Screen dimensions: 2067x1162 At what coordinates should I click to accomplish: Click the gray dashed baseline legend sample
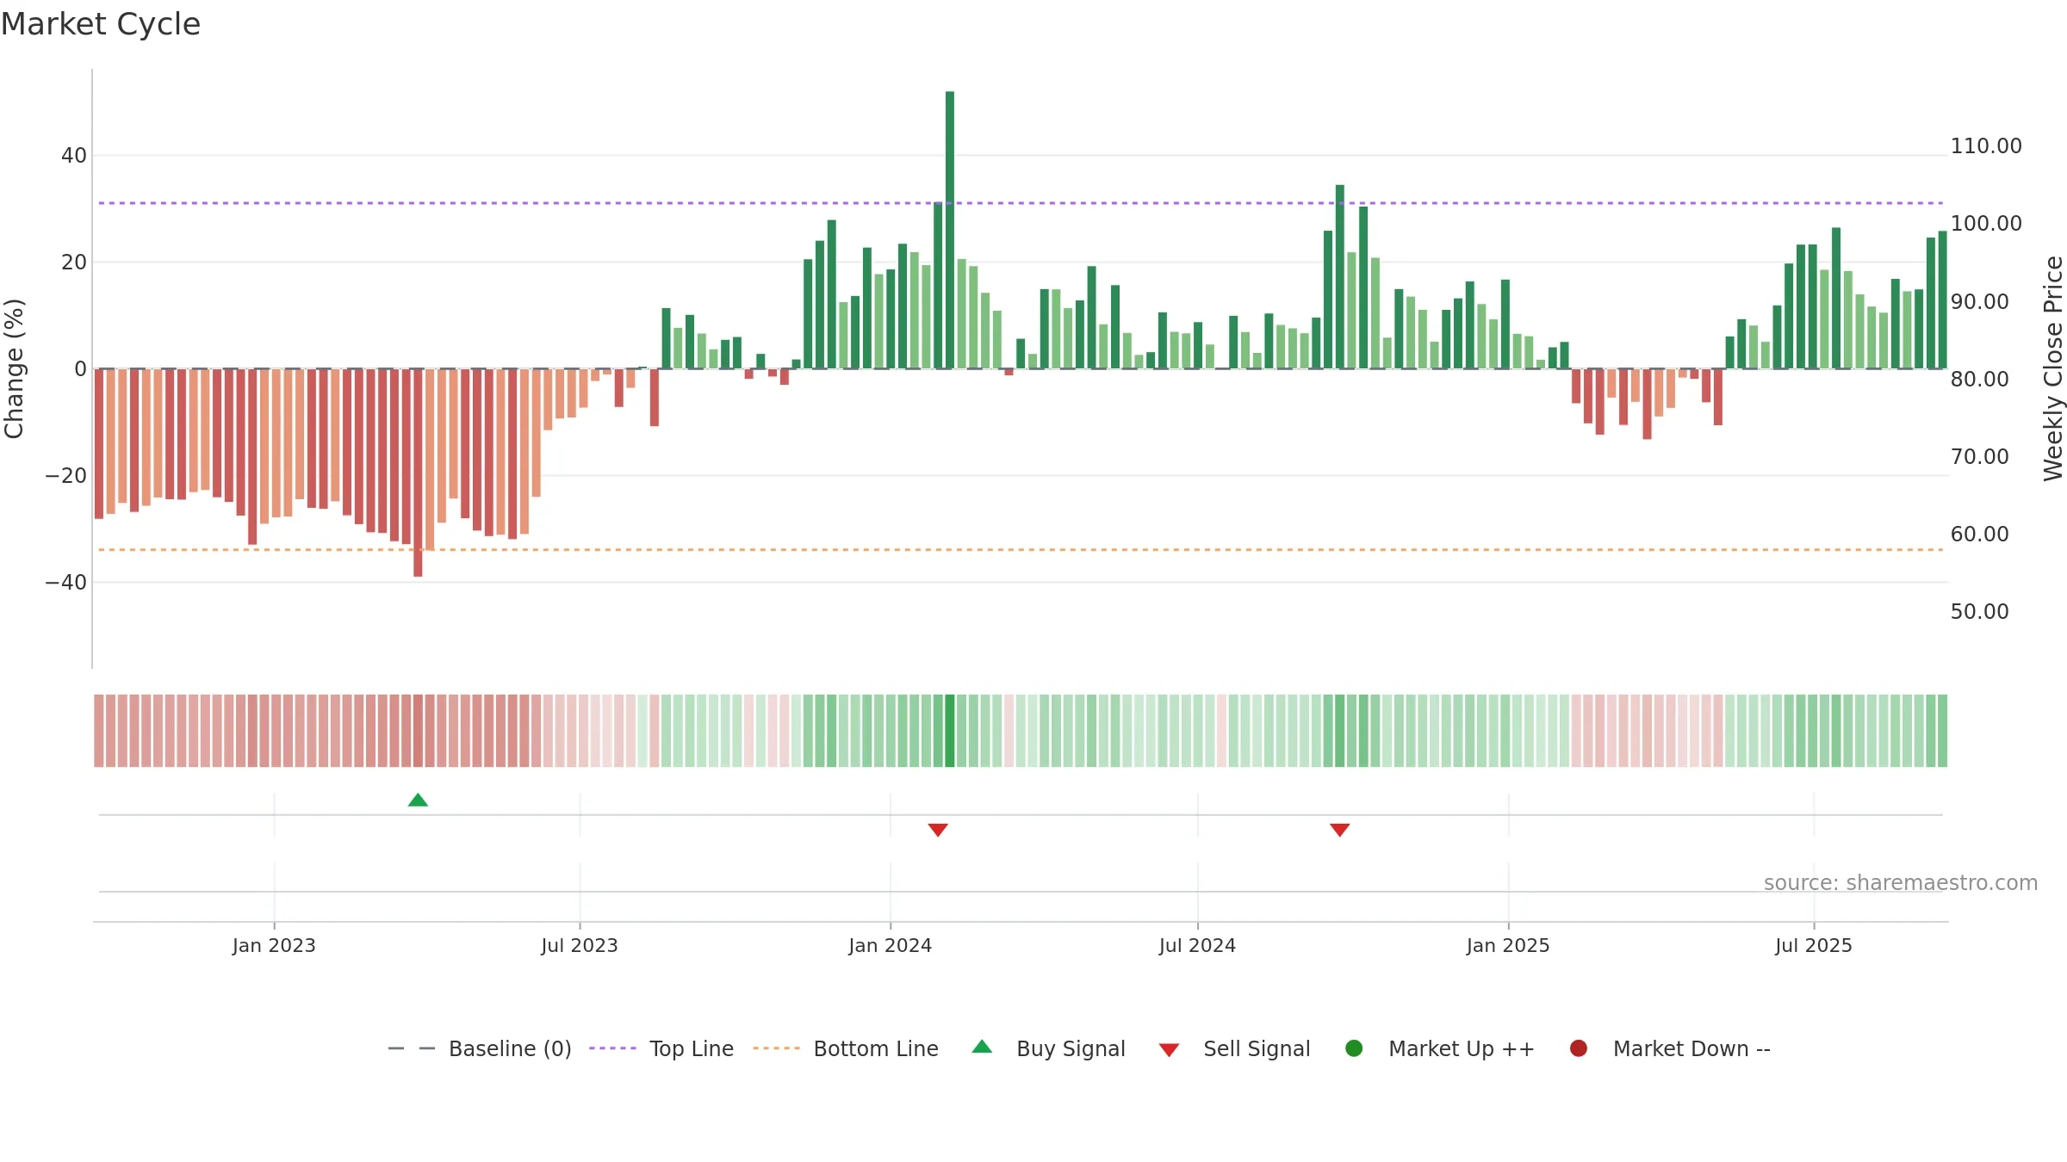pos(412,1048)
